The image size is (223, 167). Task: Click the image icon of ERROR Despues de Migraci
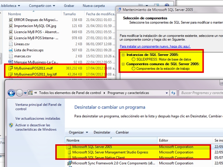point(11,20)
